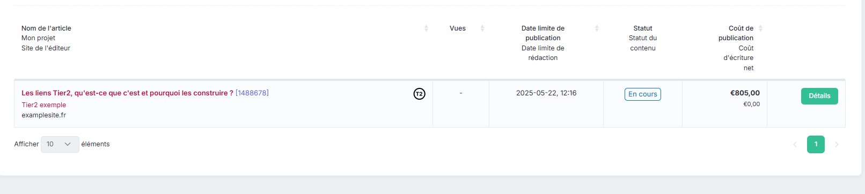This screenshot has height=194, width=865.
Task: Click the 2025-05-22, 12:16 deadline cell
Action: click(546, 93)
